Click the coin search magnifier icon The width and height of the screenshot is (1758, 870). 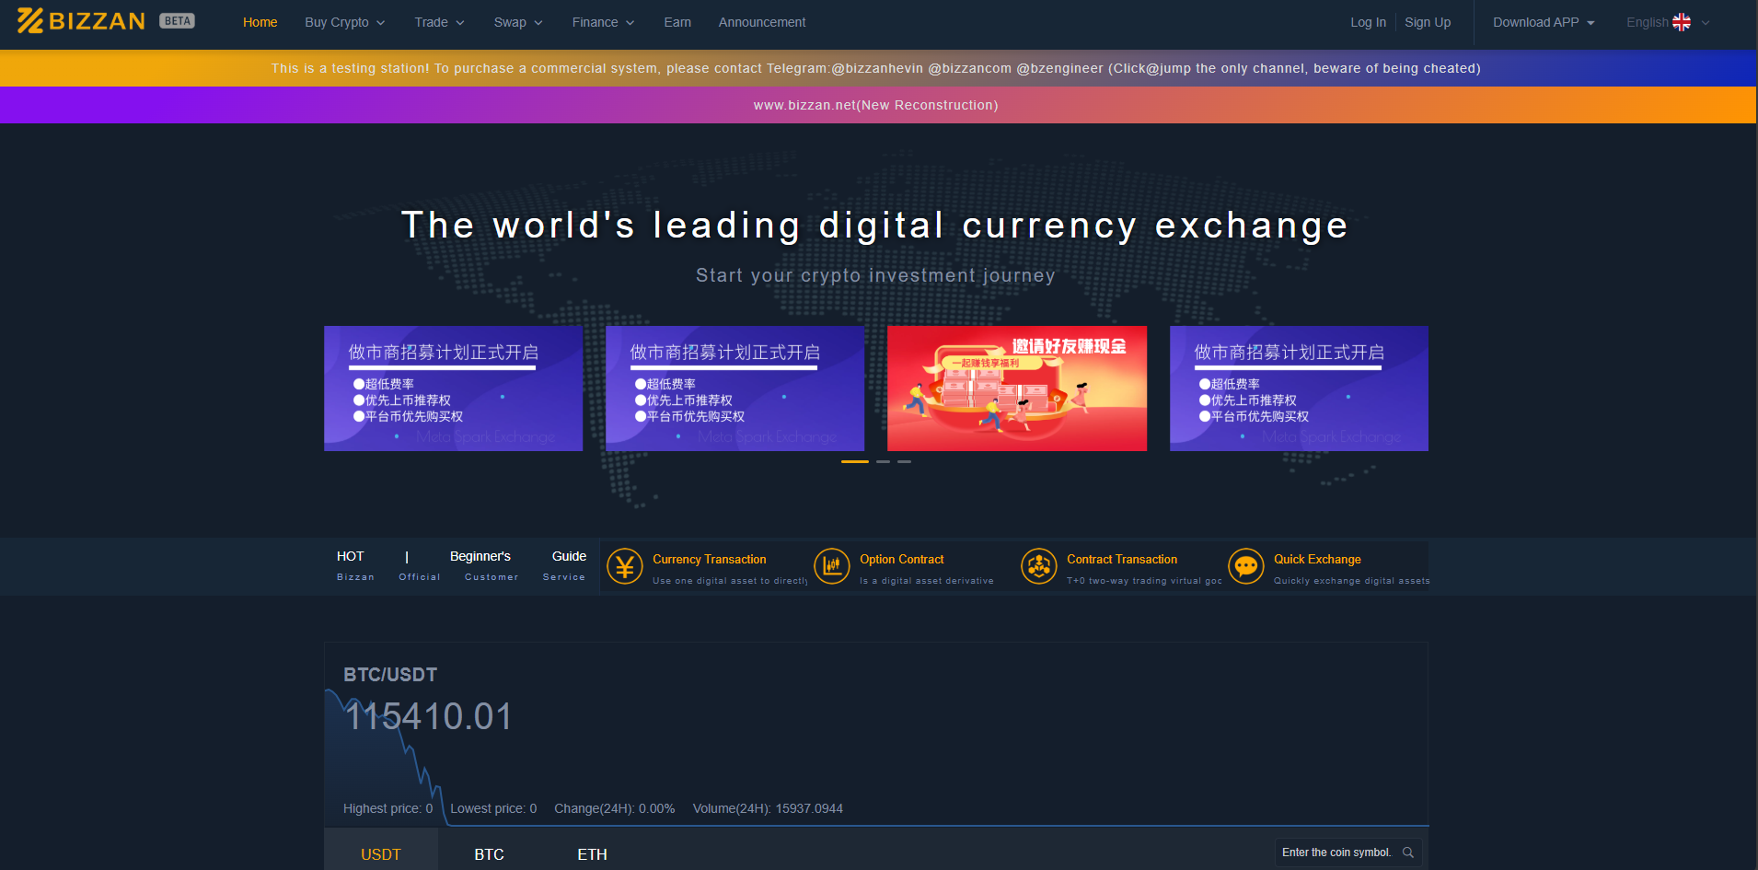pos(1407,853)
